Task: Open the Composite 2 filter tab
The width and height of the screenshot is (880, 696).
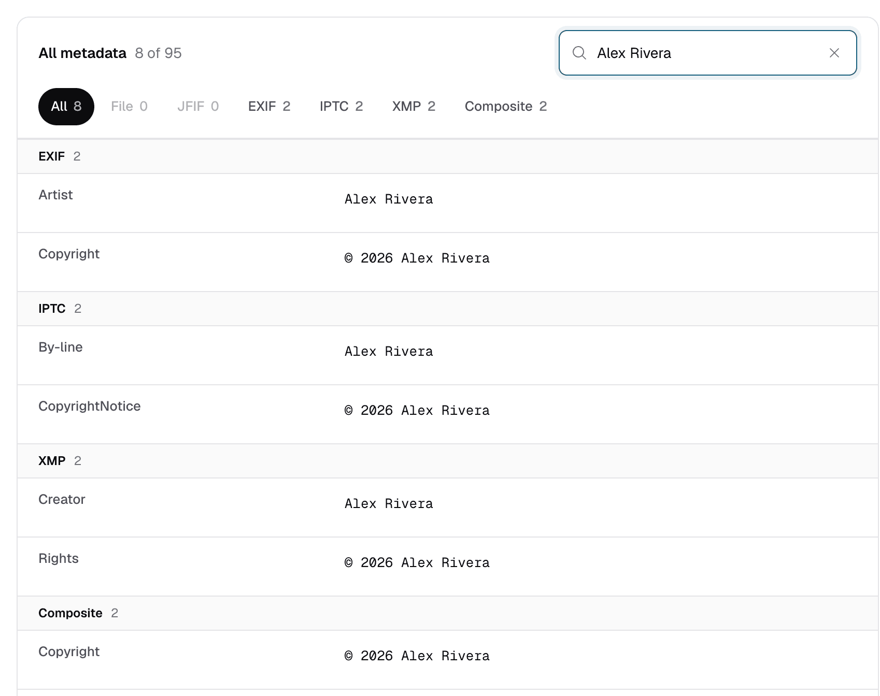Action: pos(506,106)
